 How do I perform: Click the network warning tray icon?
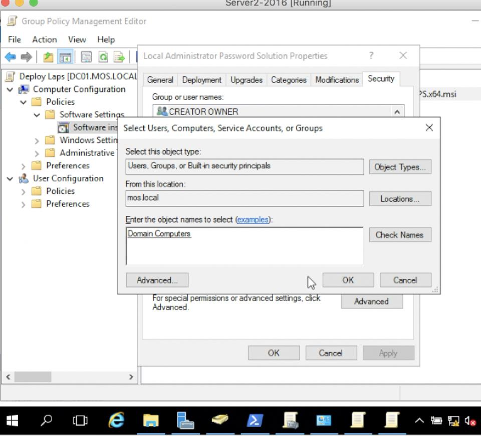click(453, 421)
